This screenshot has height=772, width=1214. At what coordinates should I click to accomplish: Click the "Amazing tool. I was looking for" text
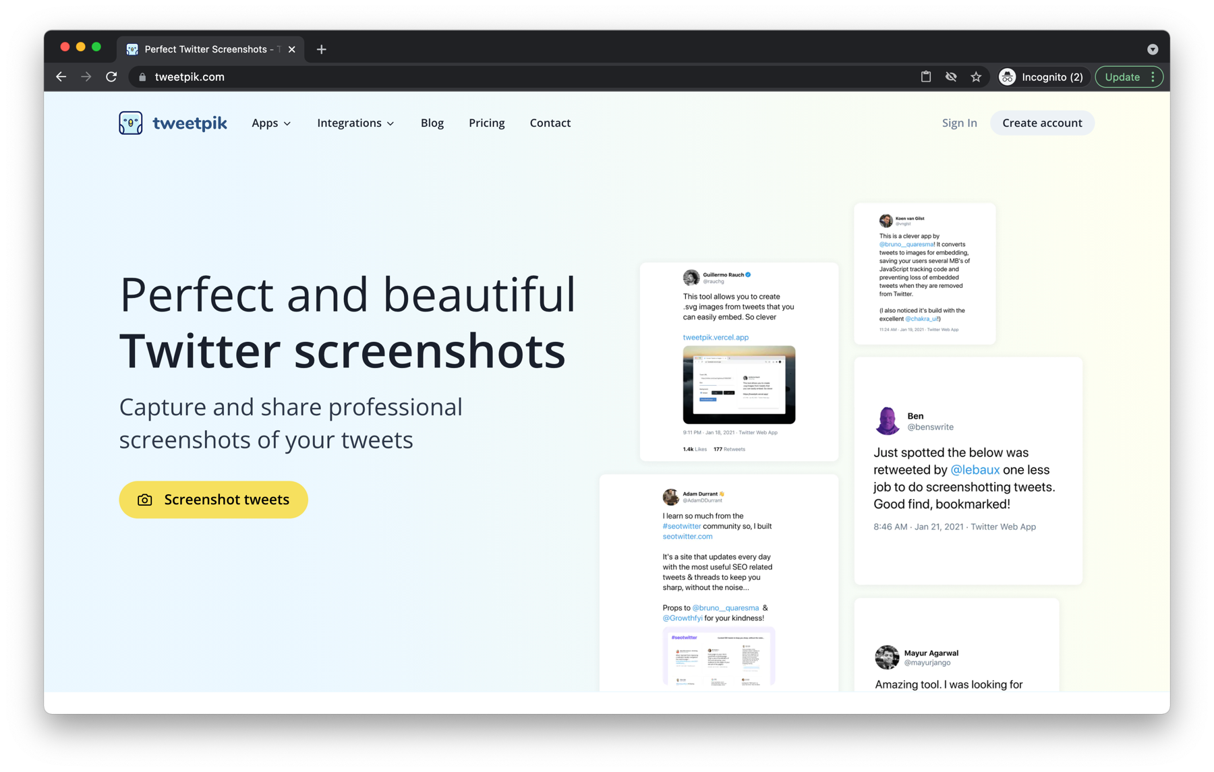(949, 684)
